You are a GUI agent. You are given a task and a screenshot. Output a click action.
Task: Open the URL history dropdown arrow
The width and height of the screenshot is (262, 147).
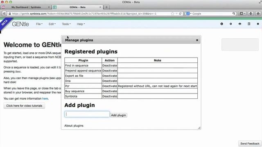pos(176,13)
